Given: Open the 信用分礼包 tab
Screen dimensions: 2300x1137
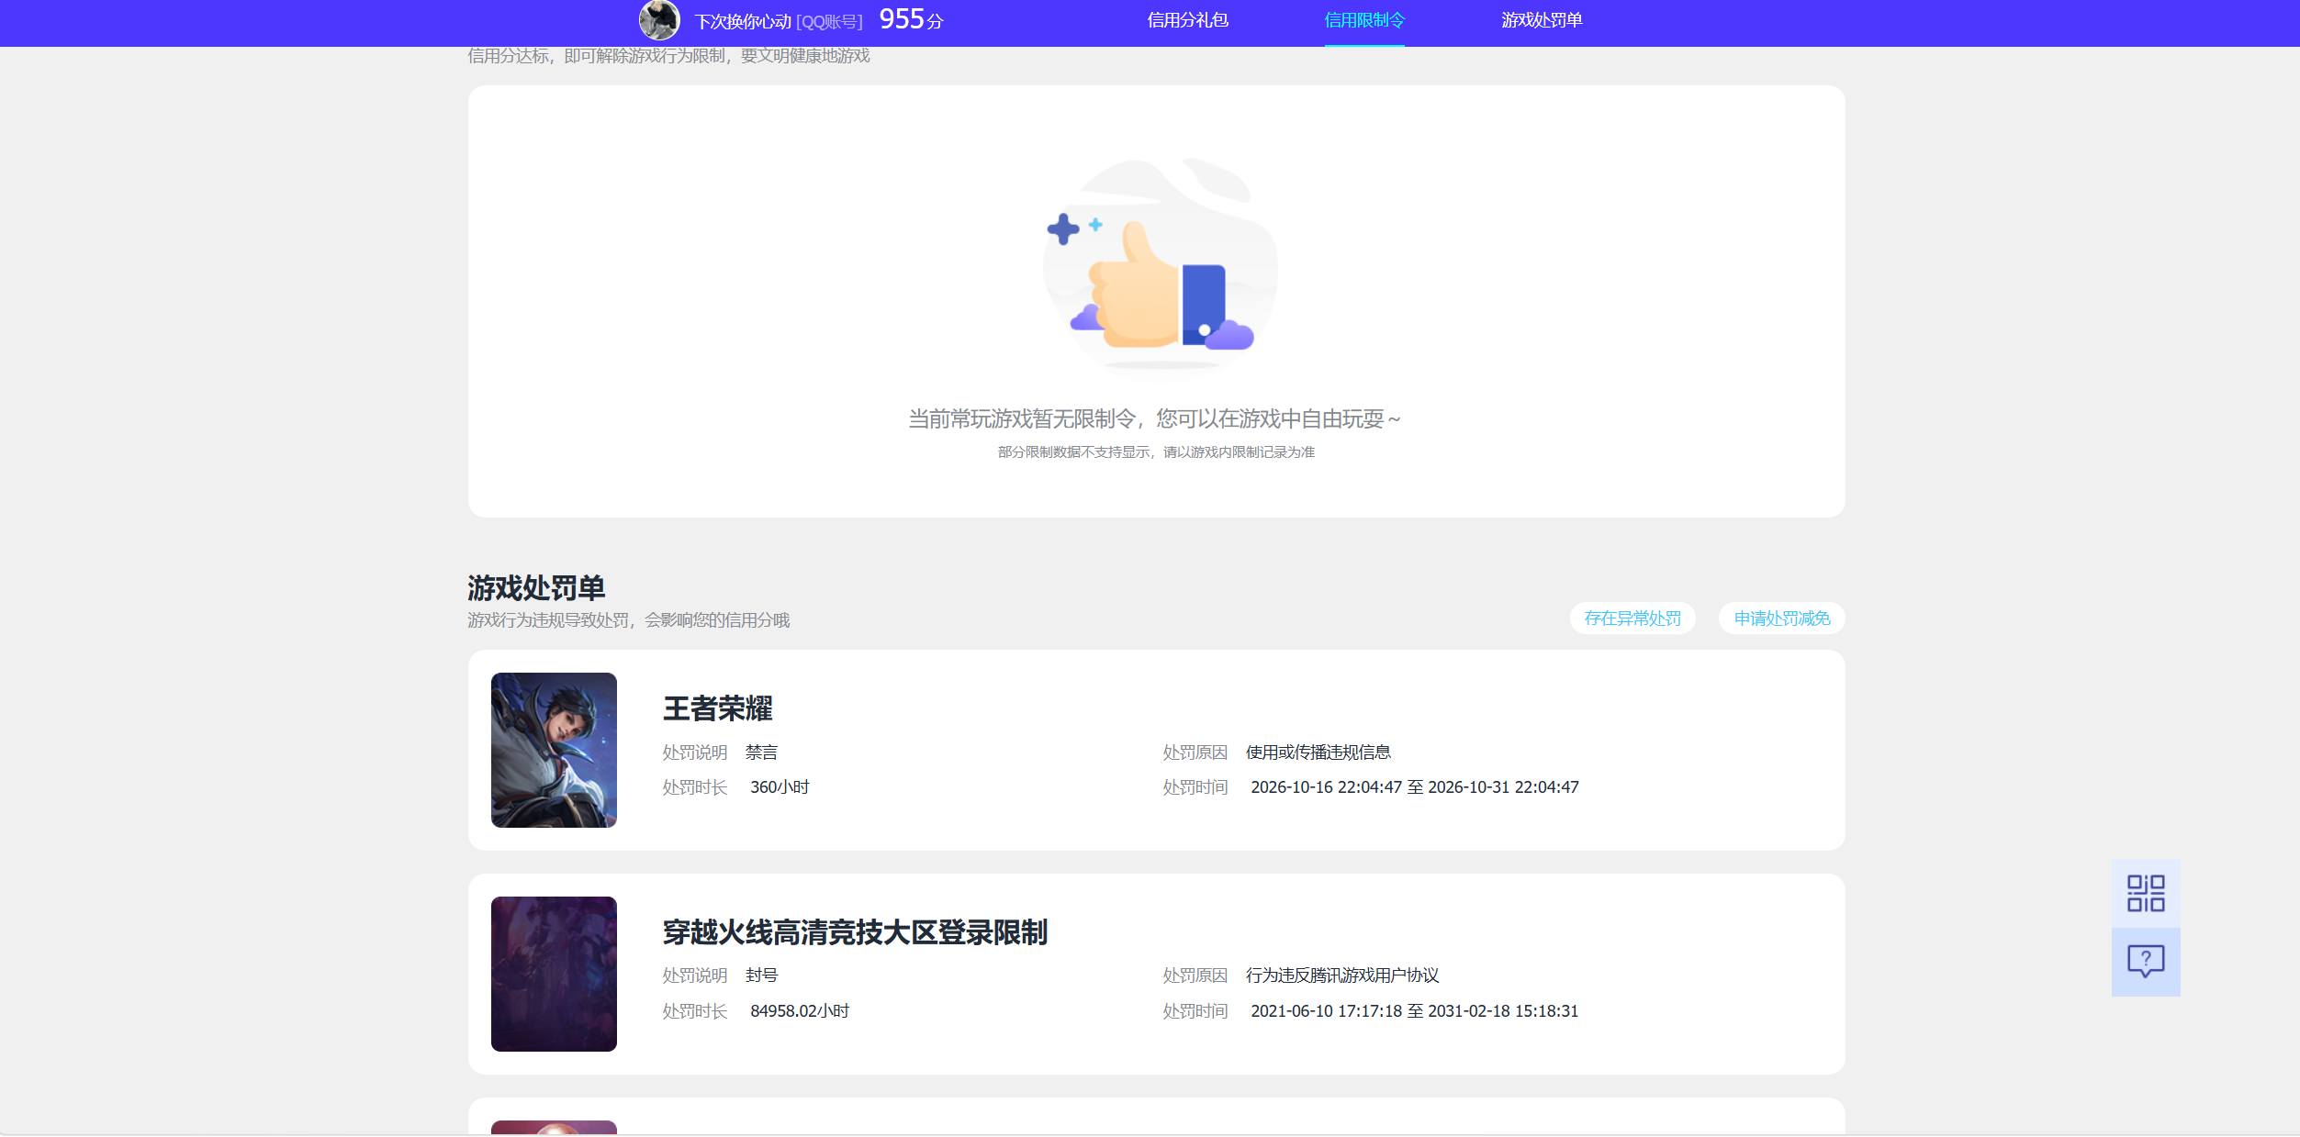Looking at the screenshot, I should tap(1187, 20).
